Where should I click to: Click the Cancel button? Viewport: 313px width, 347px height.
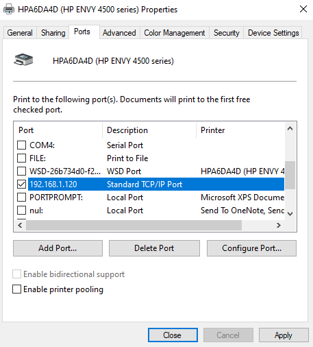point(228,335)
